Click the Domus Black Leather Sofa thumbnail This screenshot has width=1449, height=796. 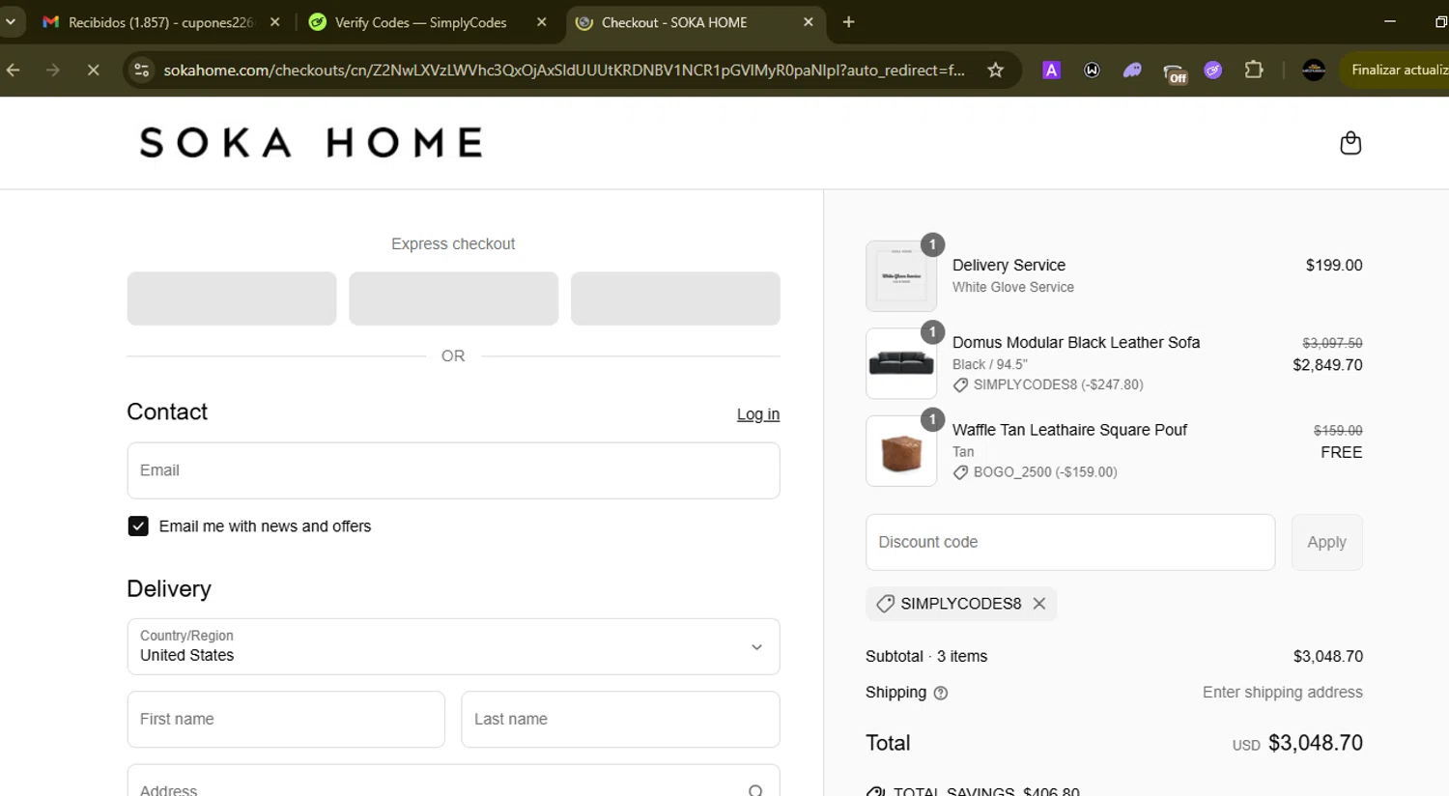[901, 363]
